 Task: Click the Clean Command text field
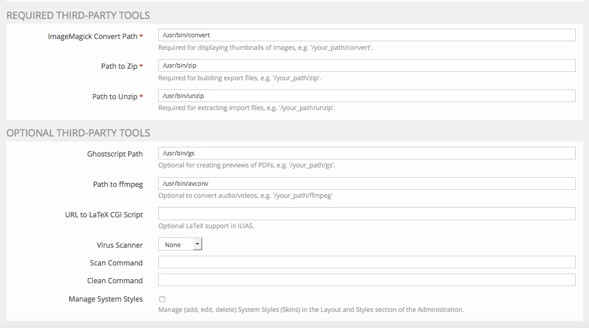366,280
